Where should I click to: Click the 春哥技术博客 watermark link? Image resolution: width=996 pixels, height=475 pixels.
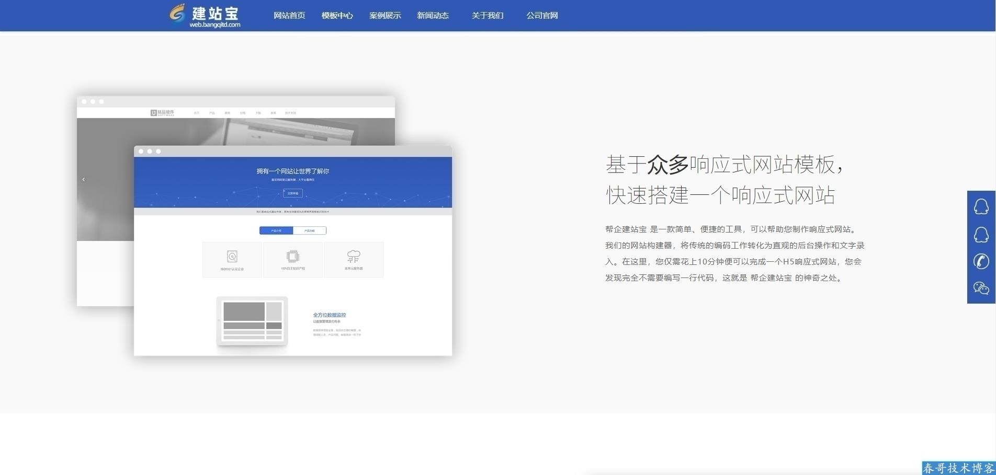(x=958, y=468)
